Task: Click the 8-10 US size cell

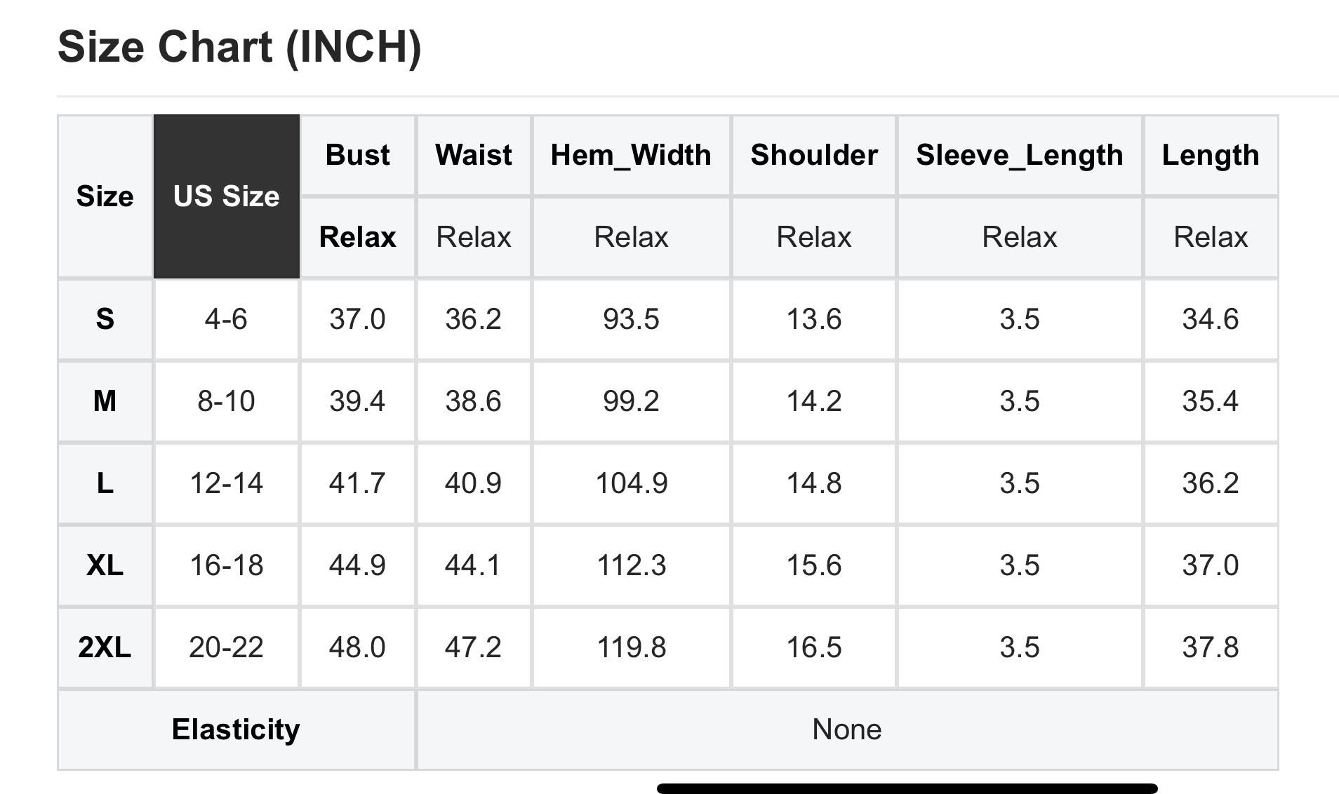Action: [x=226, y=401]
